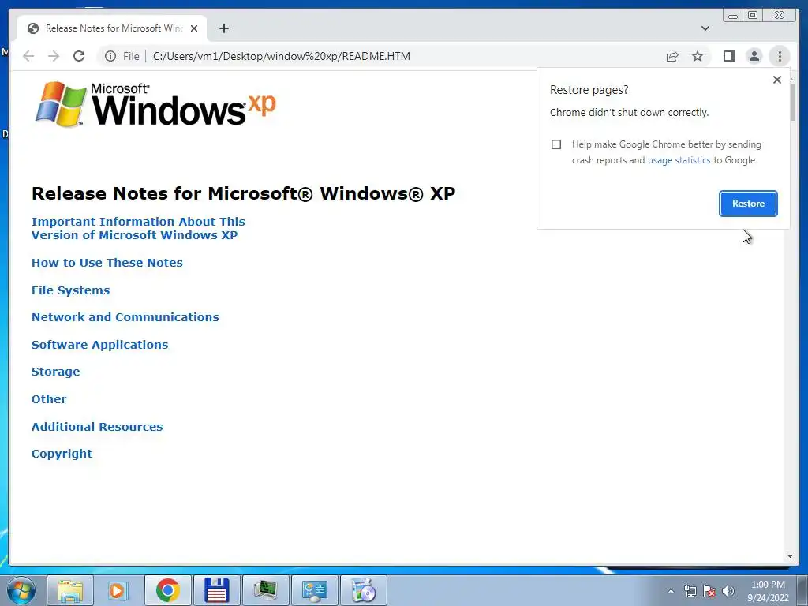Click scrollbar down arrow
Image resolution: width=808 pixels, height=606 pixels.
790,556
